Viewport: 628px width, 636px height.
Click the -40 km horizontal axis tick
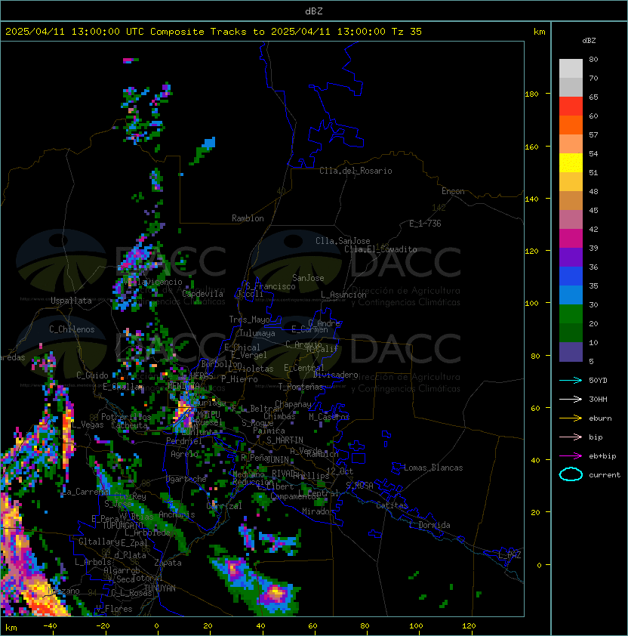click(50, 626)
